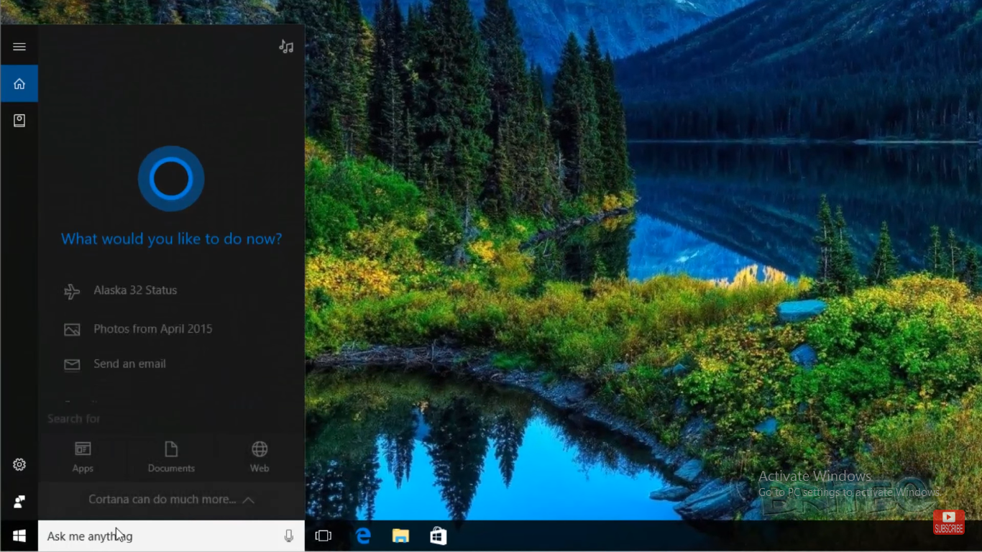The width and height of the screenshot is (982, 552).
Task: Click the up chevron next to Cortana can do more
Action: pyautogui.click(x=248, y=500)
